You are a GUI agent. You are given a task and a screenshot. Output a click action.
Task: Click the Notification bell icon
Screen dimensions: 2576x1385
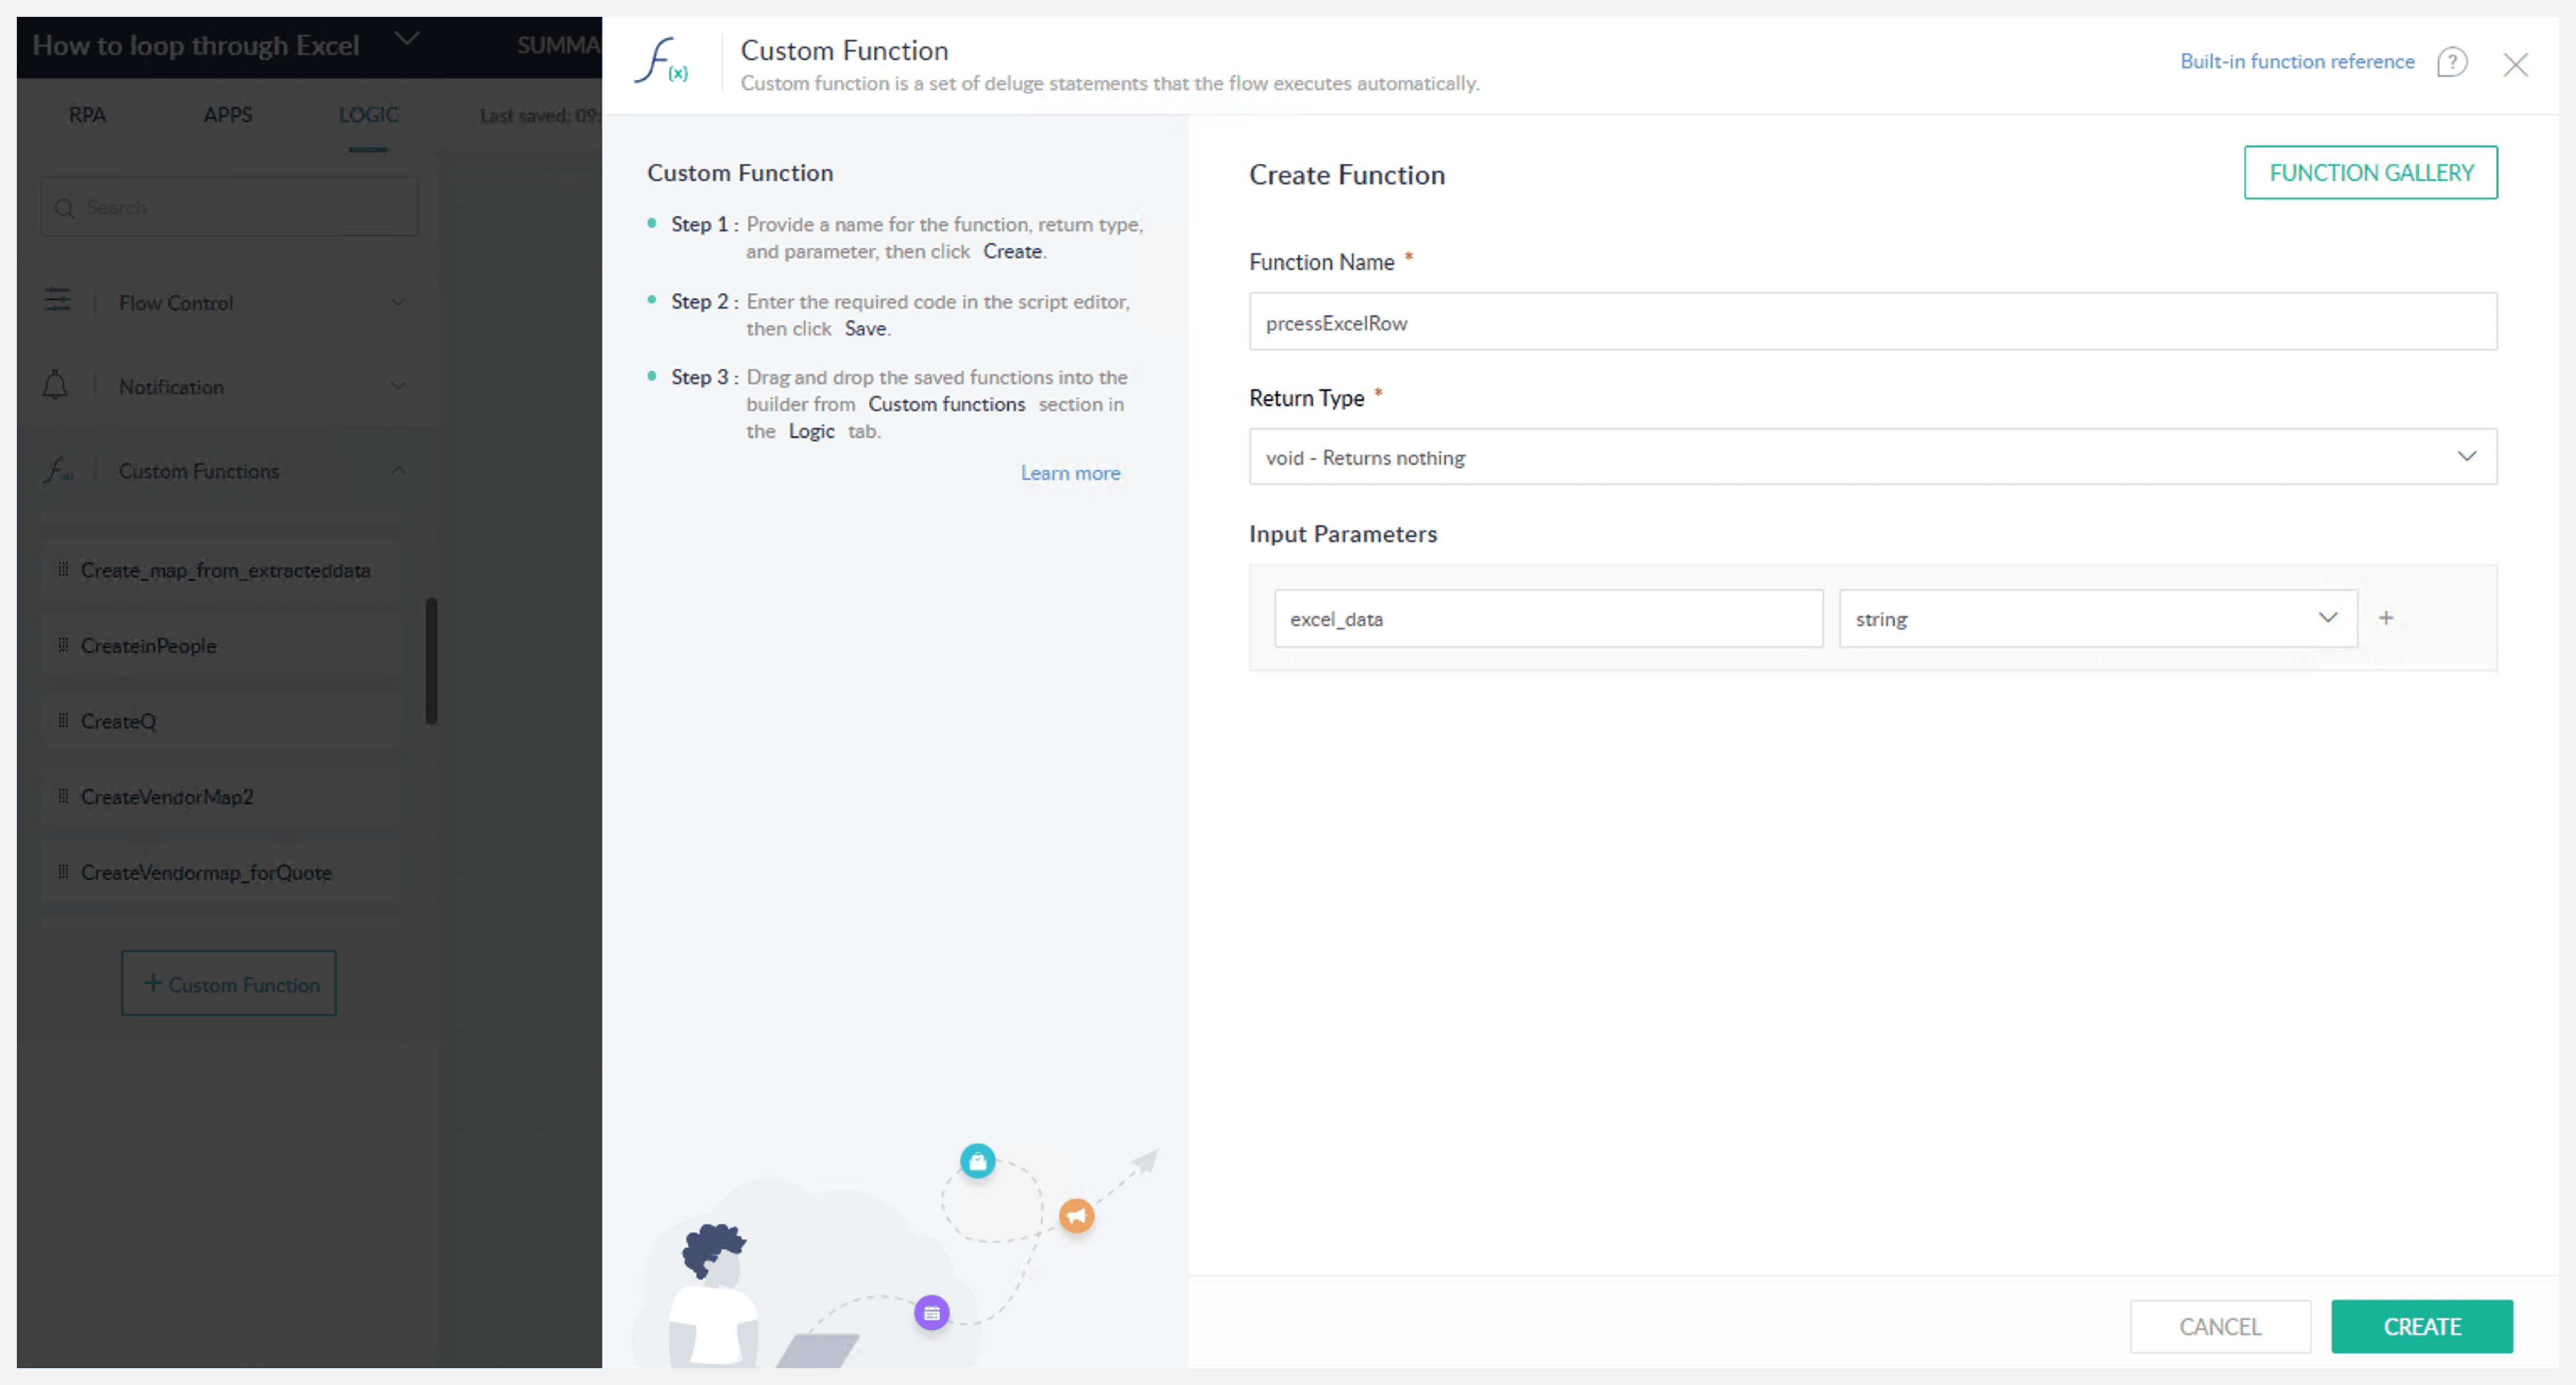56,386
